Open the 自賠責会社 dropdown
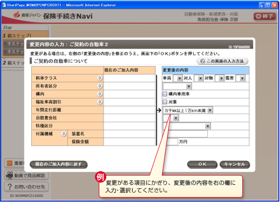Image resolution: width=280 pixels, height=203 pixels. [171, 118]
